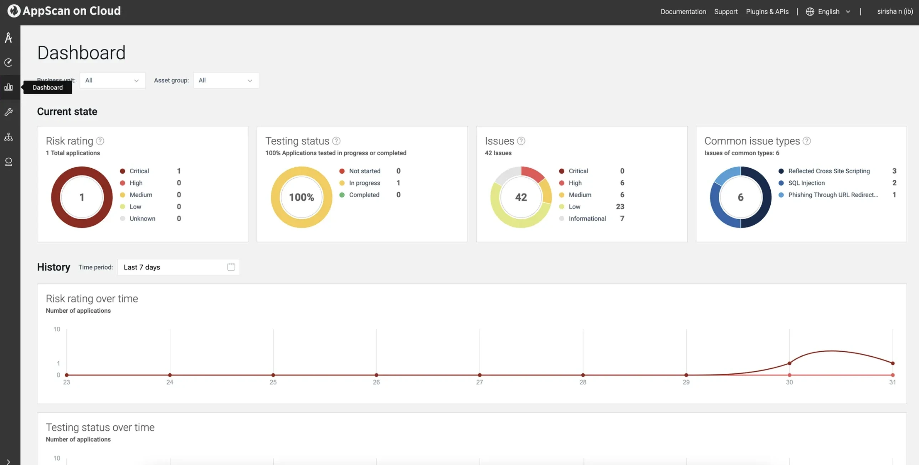Select the organization hierarchy icon

click(x=9, y=137)
